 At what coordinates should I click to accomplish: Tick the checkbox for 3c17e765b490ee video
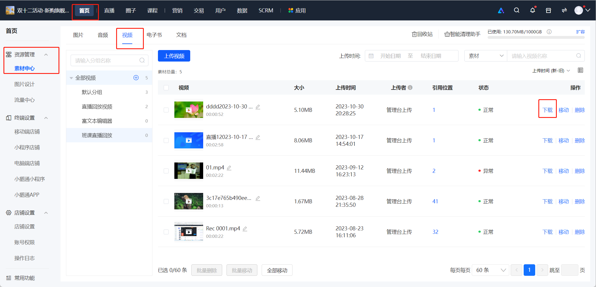(166, 201)
